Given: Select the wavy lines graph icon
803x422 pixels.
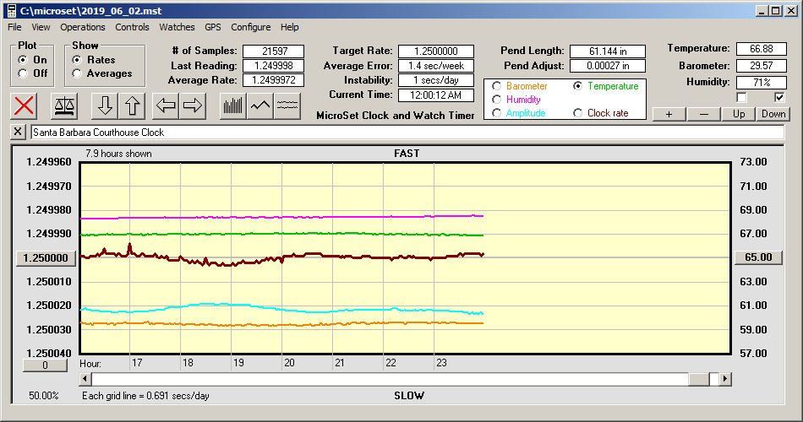Looking at the screenshot, I should pos(287,105).
